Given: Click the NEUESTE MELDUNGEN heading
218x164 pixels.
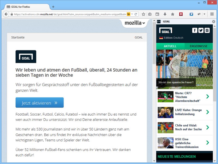Looking at the screenshot, I should click(177, 157).
